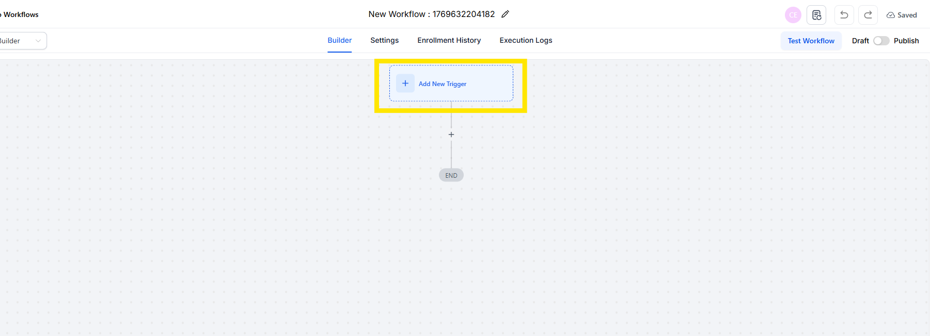Click the Test Workflow button

click(811, 41)
